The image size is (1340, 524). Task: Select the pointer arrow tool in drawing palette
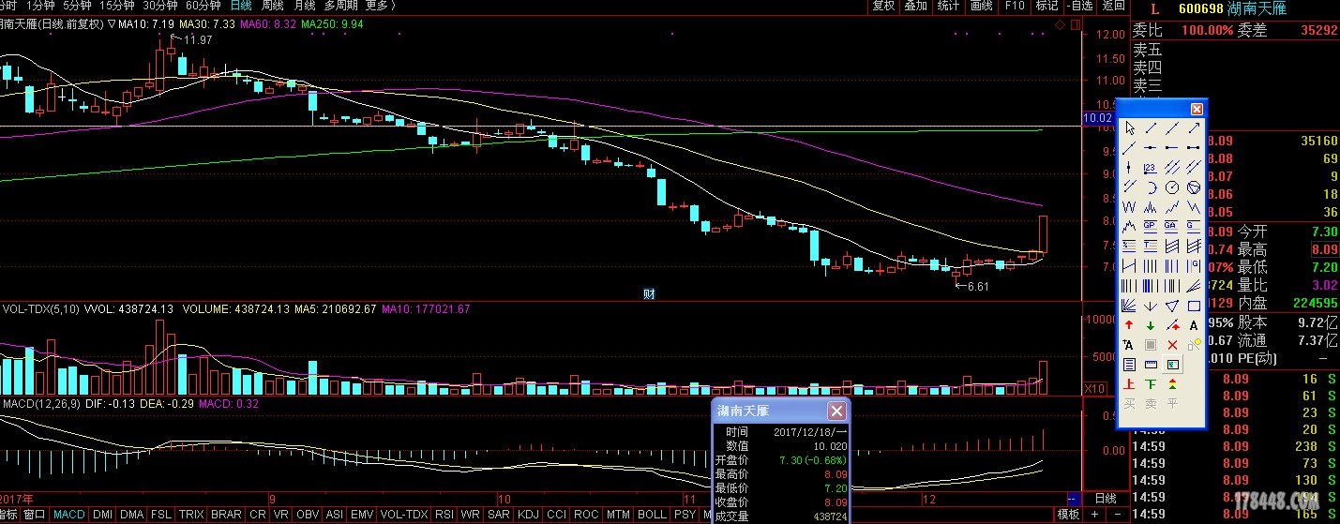click(x=1130, y=127)
